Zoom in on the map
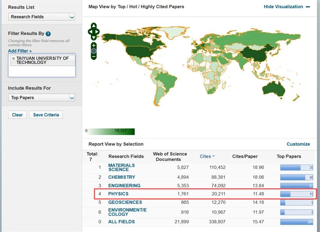This screenshot has height=232, width=320. click(x=94, y=45)
